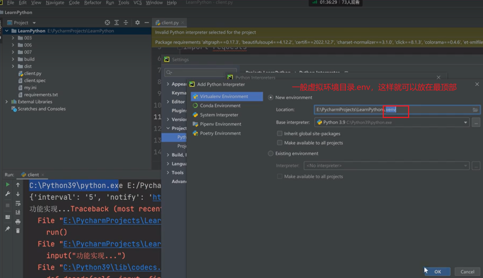This screenshot has height=278, width=483.
Task: Click the pin tab icon in Run panel
Action: point(8,229)
